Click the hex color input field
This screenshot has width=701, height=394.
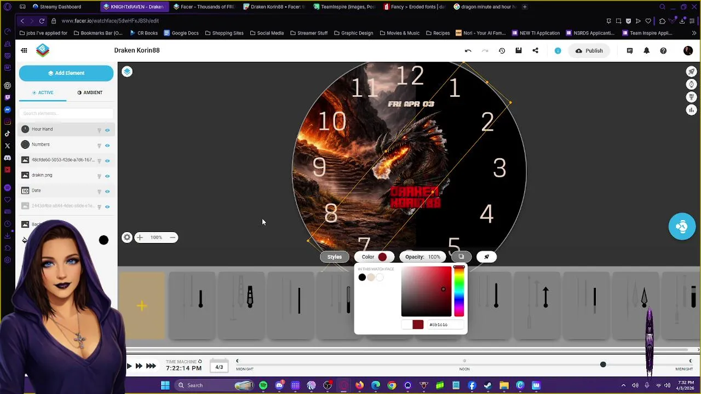(x=446, y=325)
